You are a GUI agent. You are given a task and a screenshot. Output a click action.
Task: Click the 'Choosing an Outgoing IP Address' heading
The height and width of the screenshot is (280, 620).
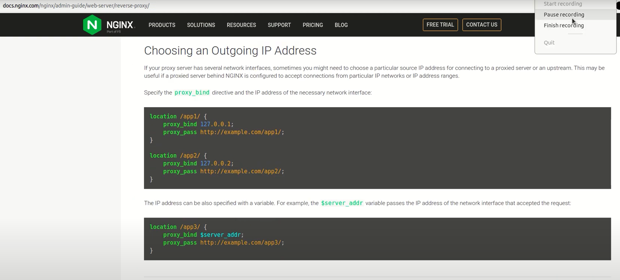[230, 51]
